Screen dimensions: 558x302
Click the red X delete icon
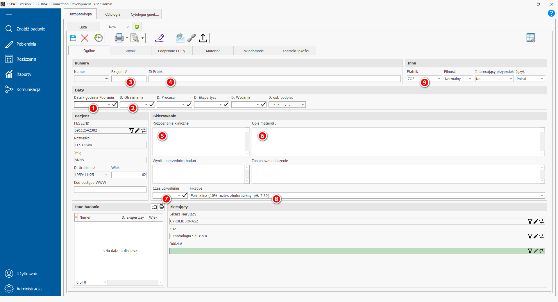(x=85, y=38)
